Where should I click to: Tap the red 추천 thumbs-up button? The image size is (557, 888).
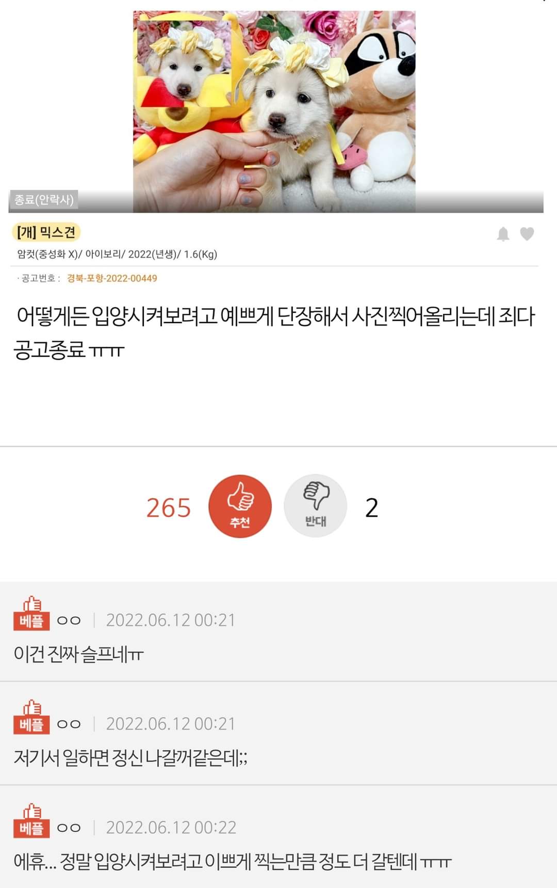coord(240,506)
